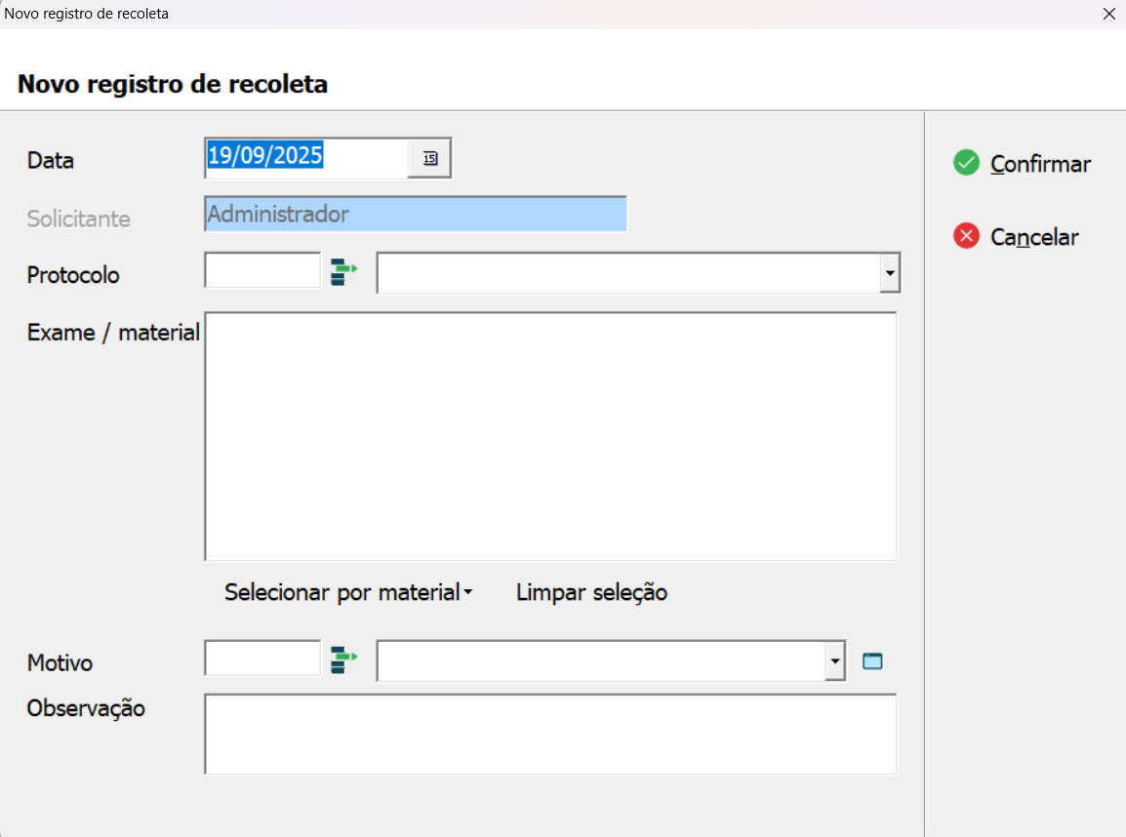
Task: Click Limpar seleção button
Action: (591, 592)
